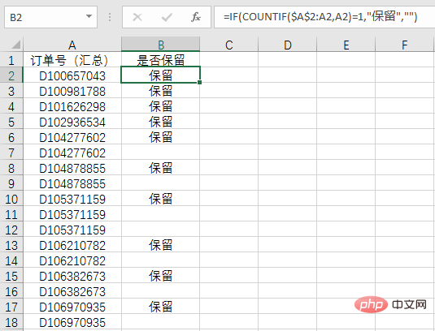Click 保留 cell in row 17
The height and width of the screenshot is (331, 435).
tap(161, 307)
